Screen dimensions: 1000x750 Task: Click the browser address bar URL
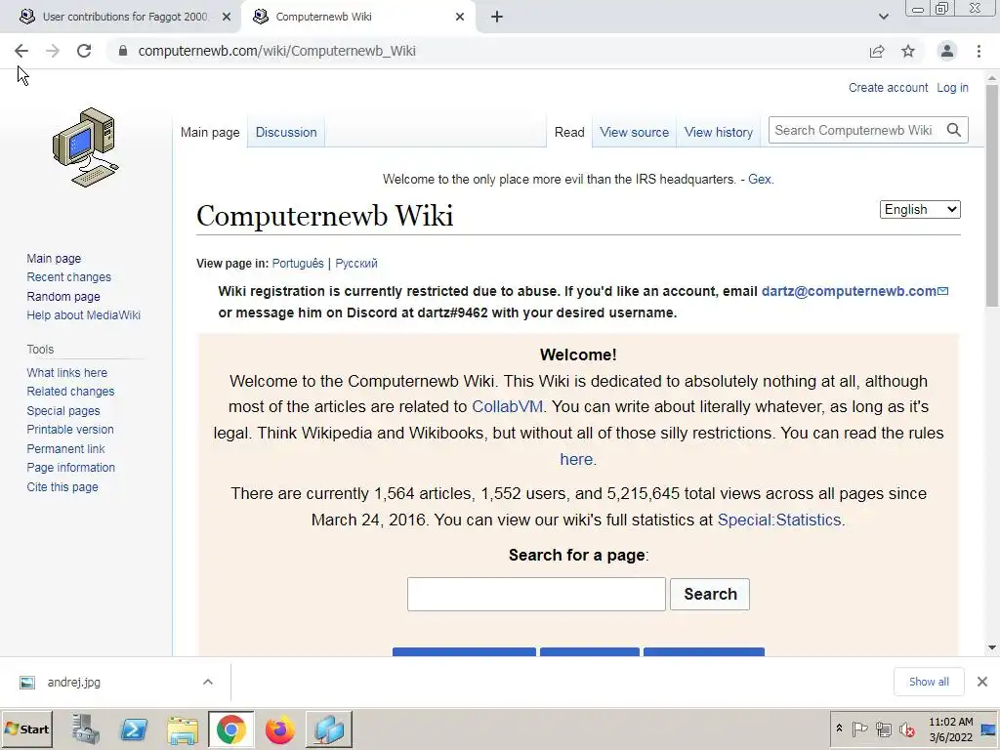[276, 51]
